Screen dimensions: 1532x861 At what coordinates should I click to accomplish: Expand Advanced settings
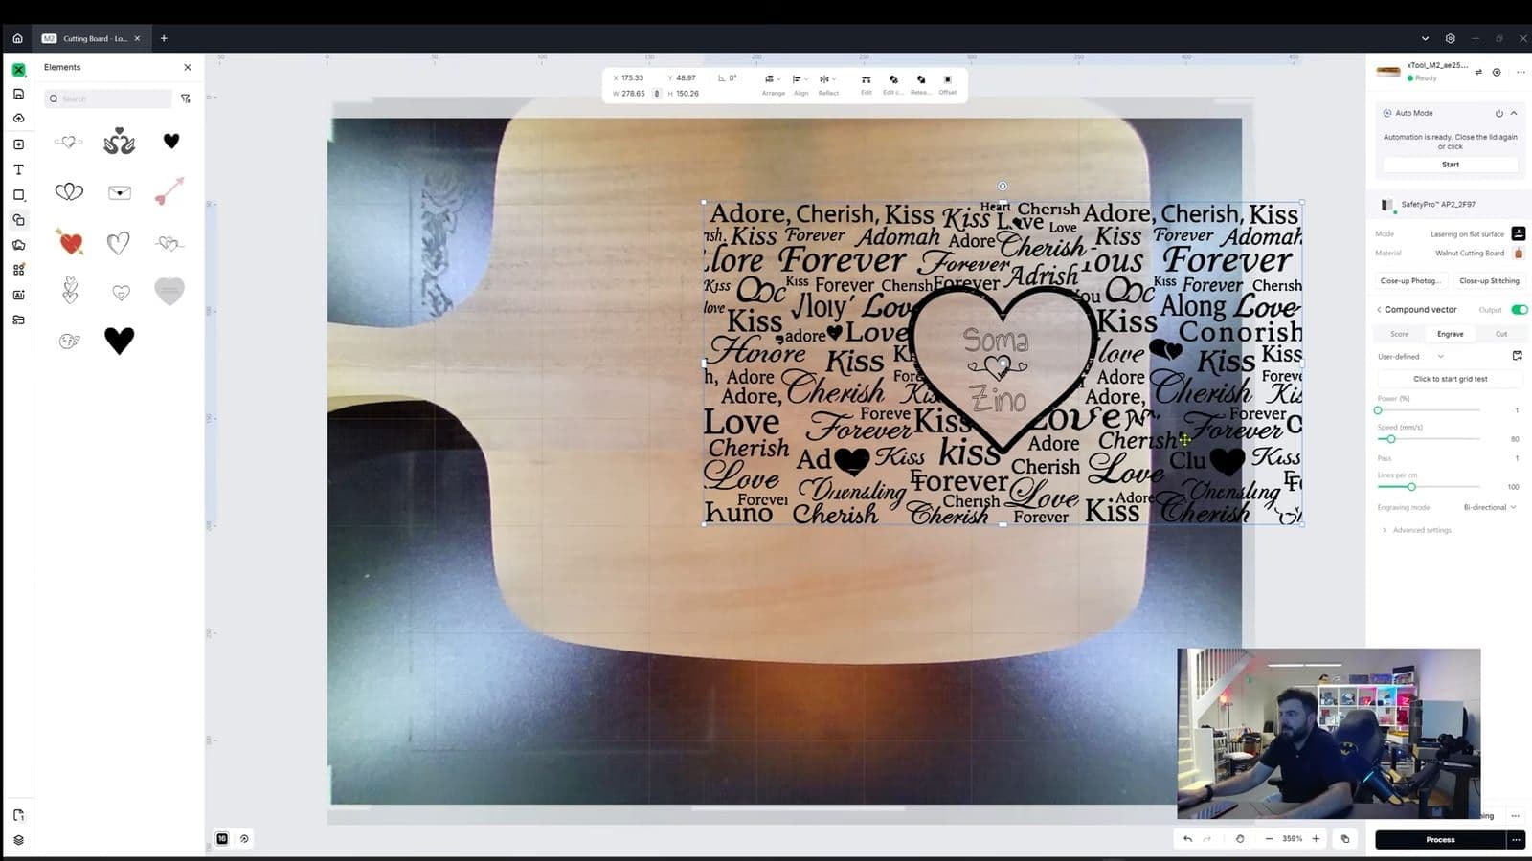coord(1417,530)
